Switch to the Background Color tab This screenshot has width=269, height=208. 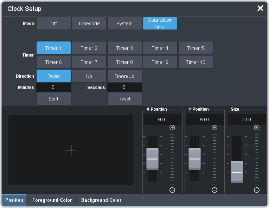coord(101,200)
